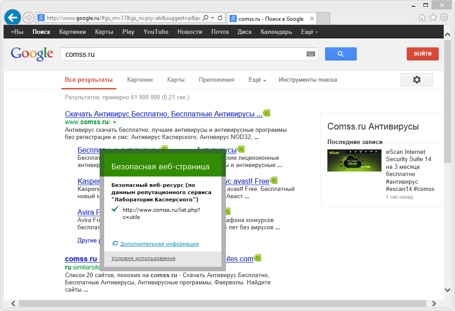
Task: Open Почта in the Google bar
Action: pos(220,32)
